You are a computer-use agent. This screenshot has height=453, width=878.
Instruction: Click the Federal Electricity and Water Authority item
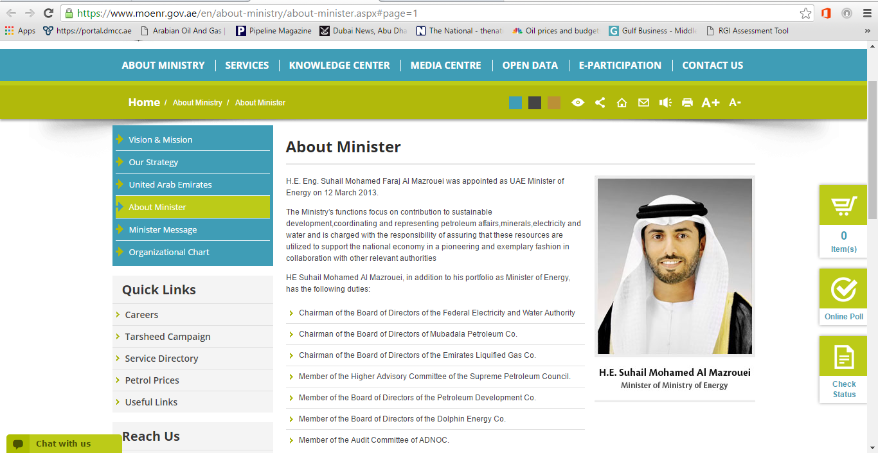click(x=437, y=313)
